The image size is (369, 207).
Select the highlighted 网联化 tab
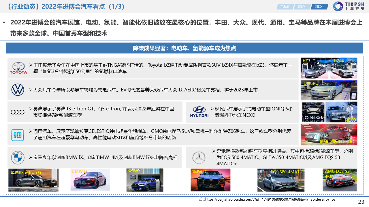pyautogui.click(x=319, y=7)
